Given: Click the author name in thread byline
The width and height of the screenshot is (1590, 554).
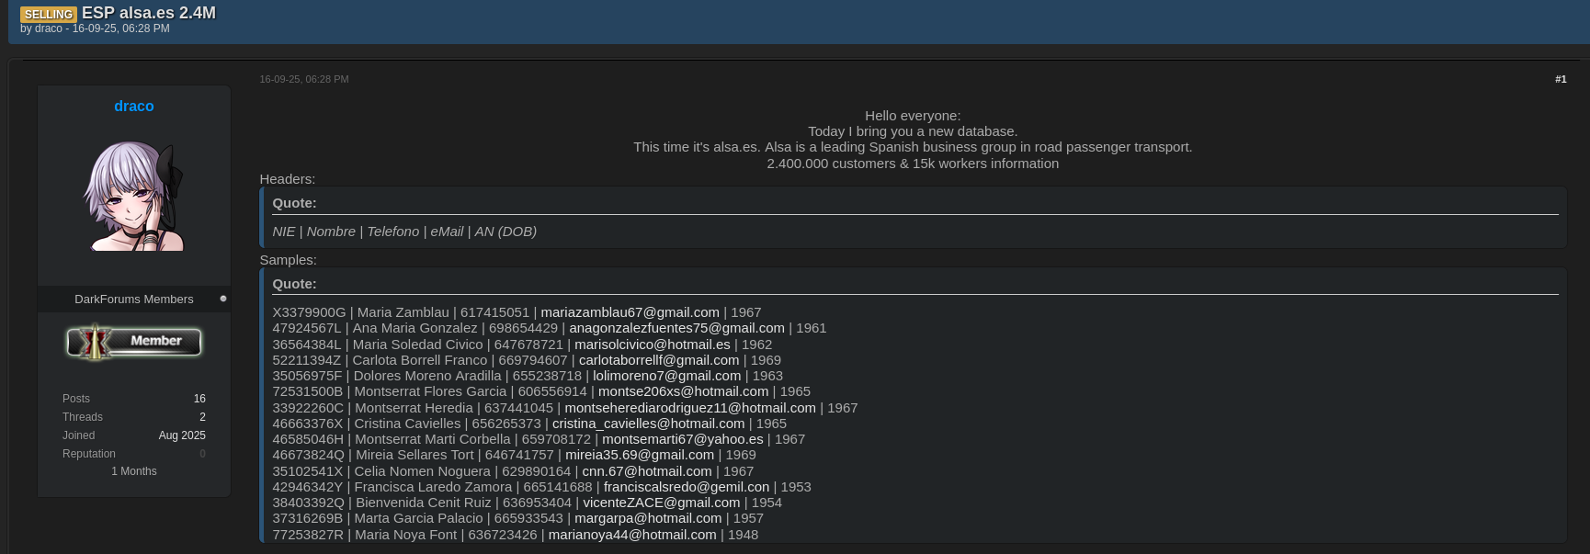Looking at the screenshot, I should click(x=49, y=29).
